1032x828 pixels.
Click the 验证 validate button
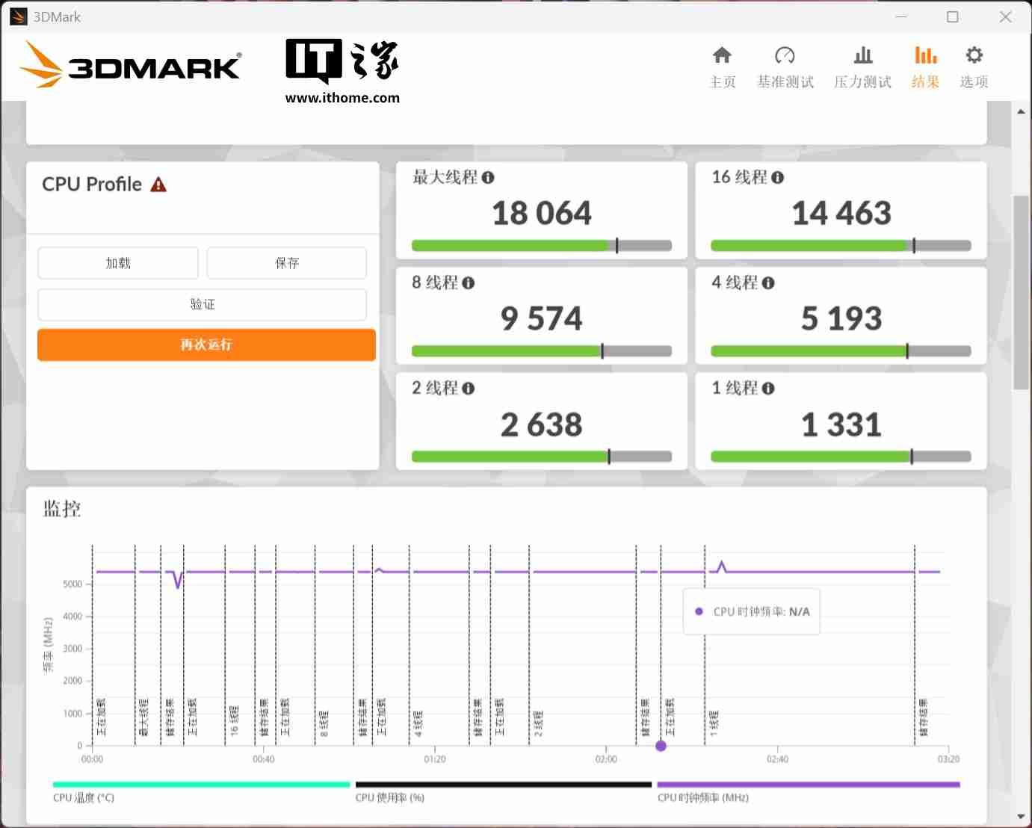click(202, 304)
